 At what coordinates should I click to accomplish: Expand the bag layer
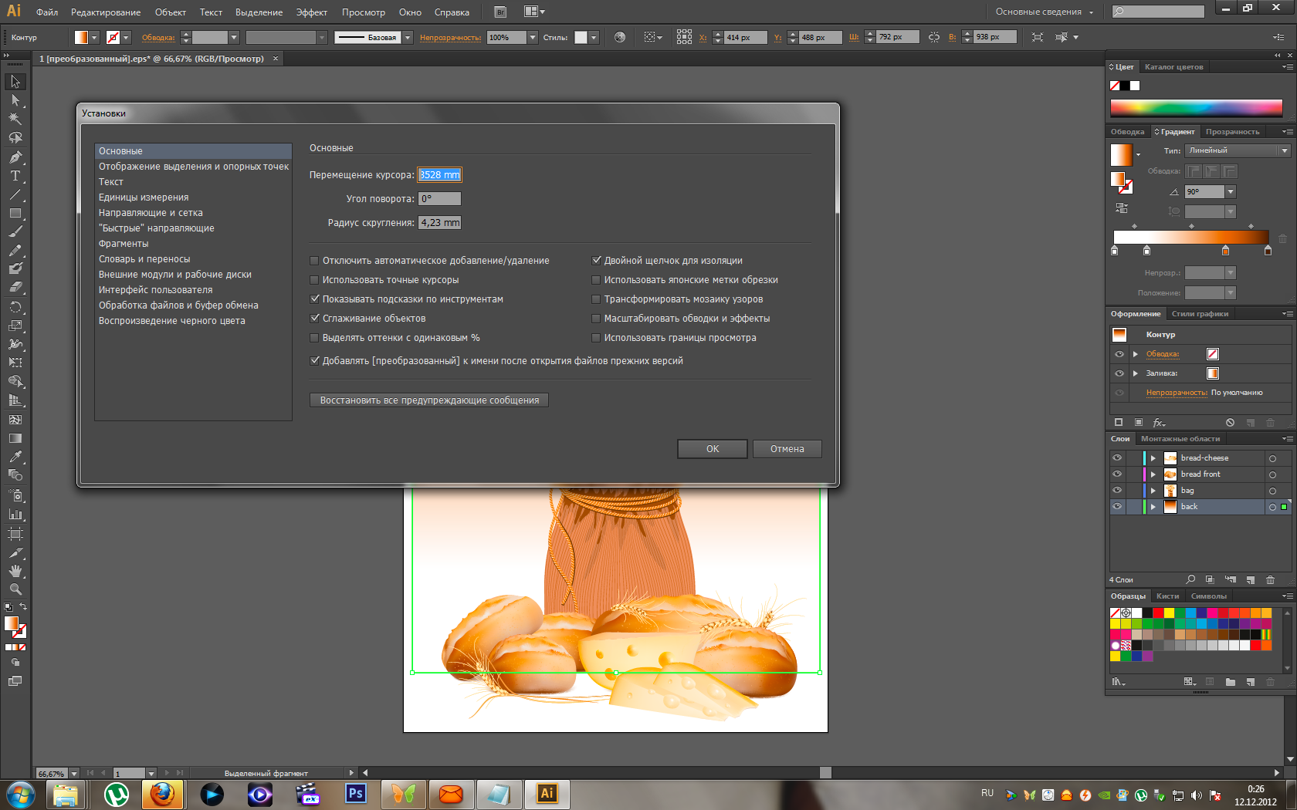pyautogui.click(x=1153, y=491)
